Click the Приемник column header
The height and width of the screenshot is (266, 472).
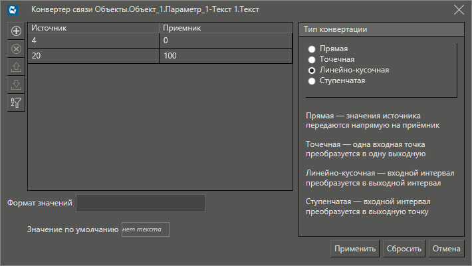coord(226,28)
